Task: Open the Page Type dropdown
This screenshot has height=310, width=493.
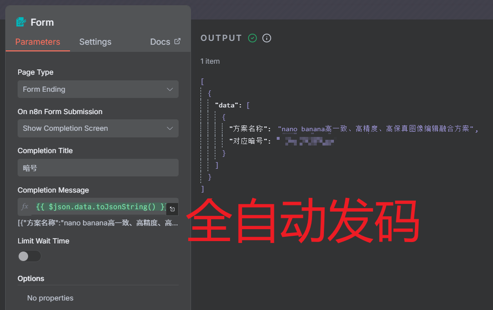Action: (98, 89)
